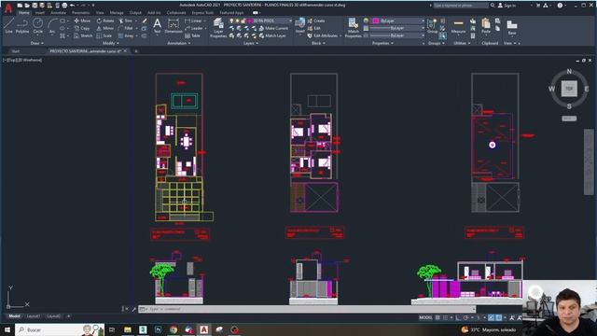Open the Insert ribbon tab
This screenshot has height=336, width=597.
(x=39, y=12)
